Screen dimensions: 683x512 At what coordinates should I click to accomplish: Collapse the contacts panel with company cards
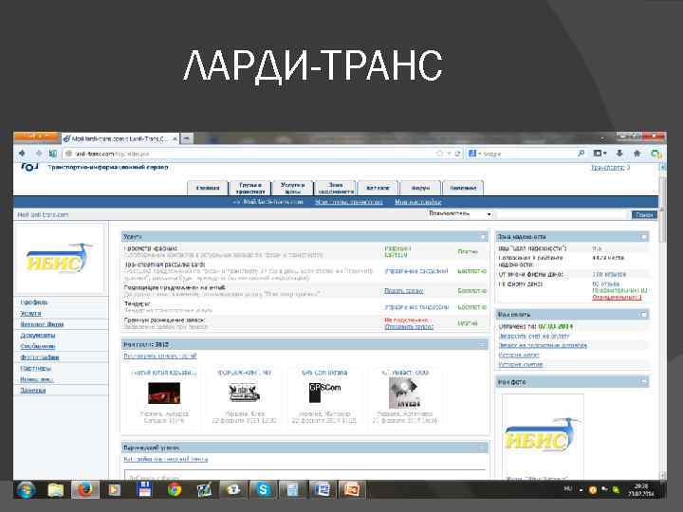[483, 345]
